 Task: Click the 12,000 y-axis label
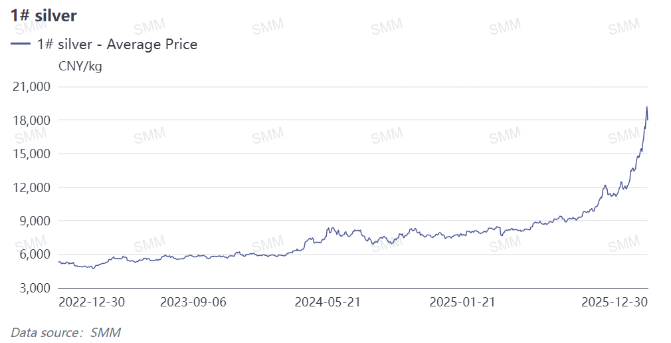(x=33, y=187)
